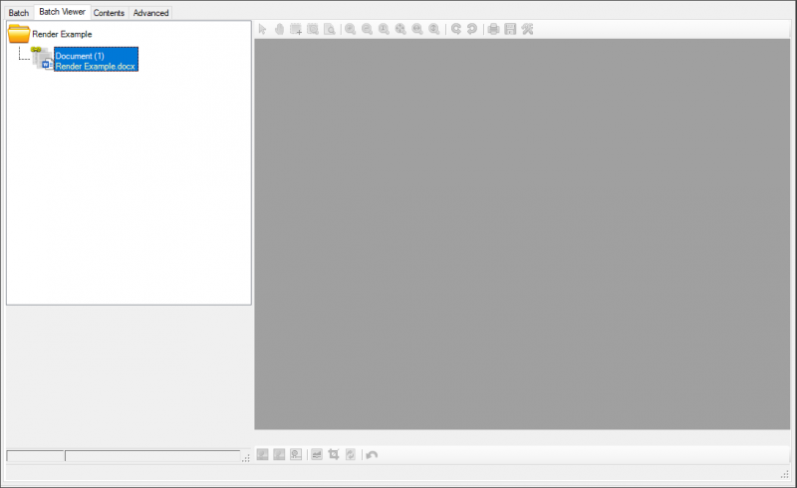Click the fit-to-window zoom icon
797x488 pixels.
click(x=400, y=29)
